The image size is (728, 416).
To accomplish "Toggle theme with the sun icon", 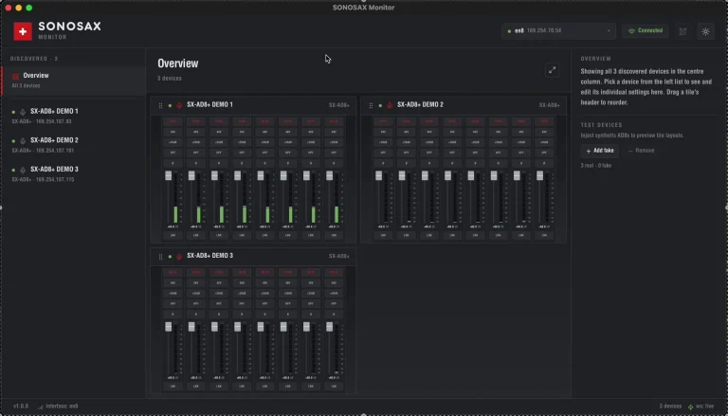I will [x=705, y=31].
